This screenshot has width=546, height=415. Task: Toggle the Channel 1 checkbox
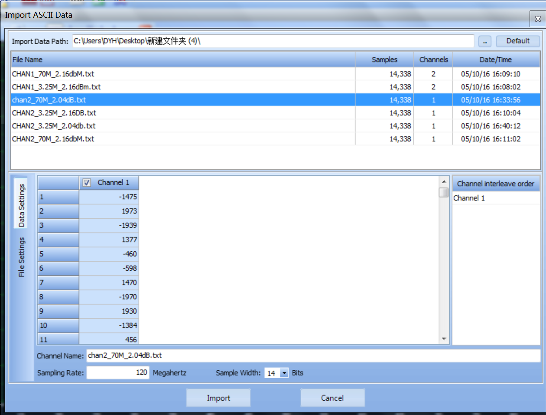tap(87, 183)
